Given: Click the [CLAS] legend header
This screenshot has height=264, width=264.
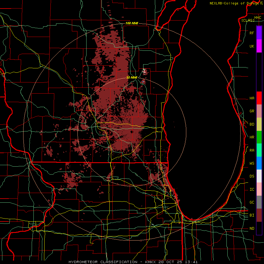Looking at the screenshot, I should pos(248,20).
